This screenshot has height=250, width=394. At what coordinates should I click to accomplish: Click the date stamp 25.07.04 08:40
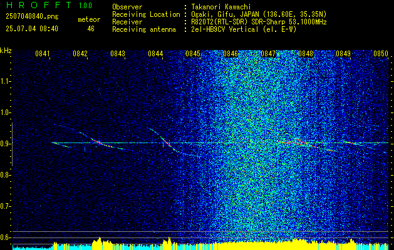click(32, 29)
